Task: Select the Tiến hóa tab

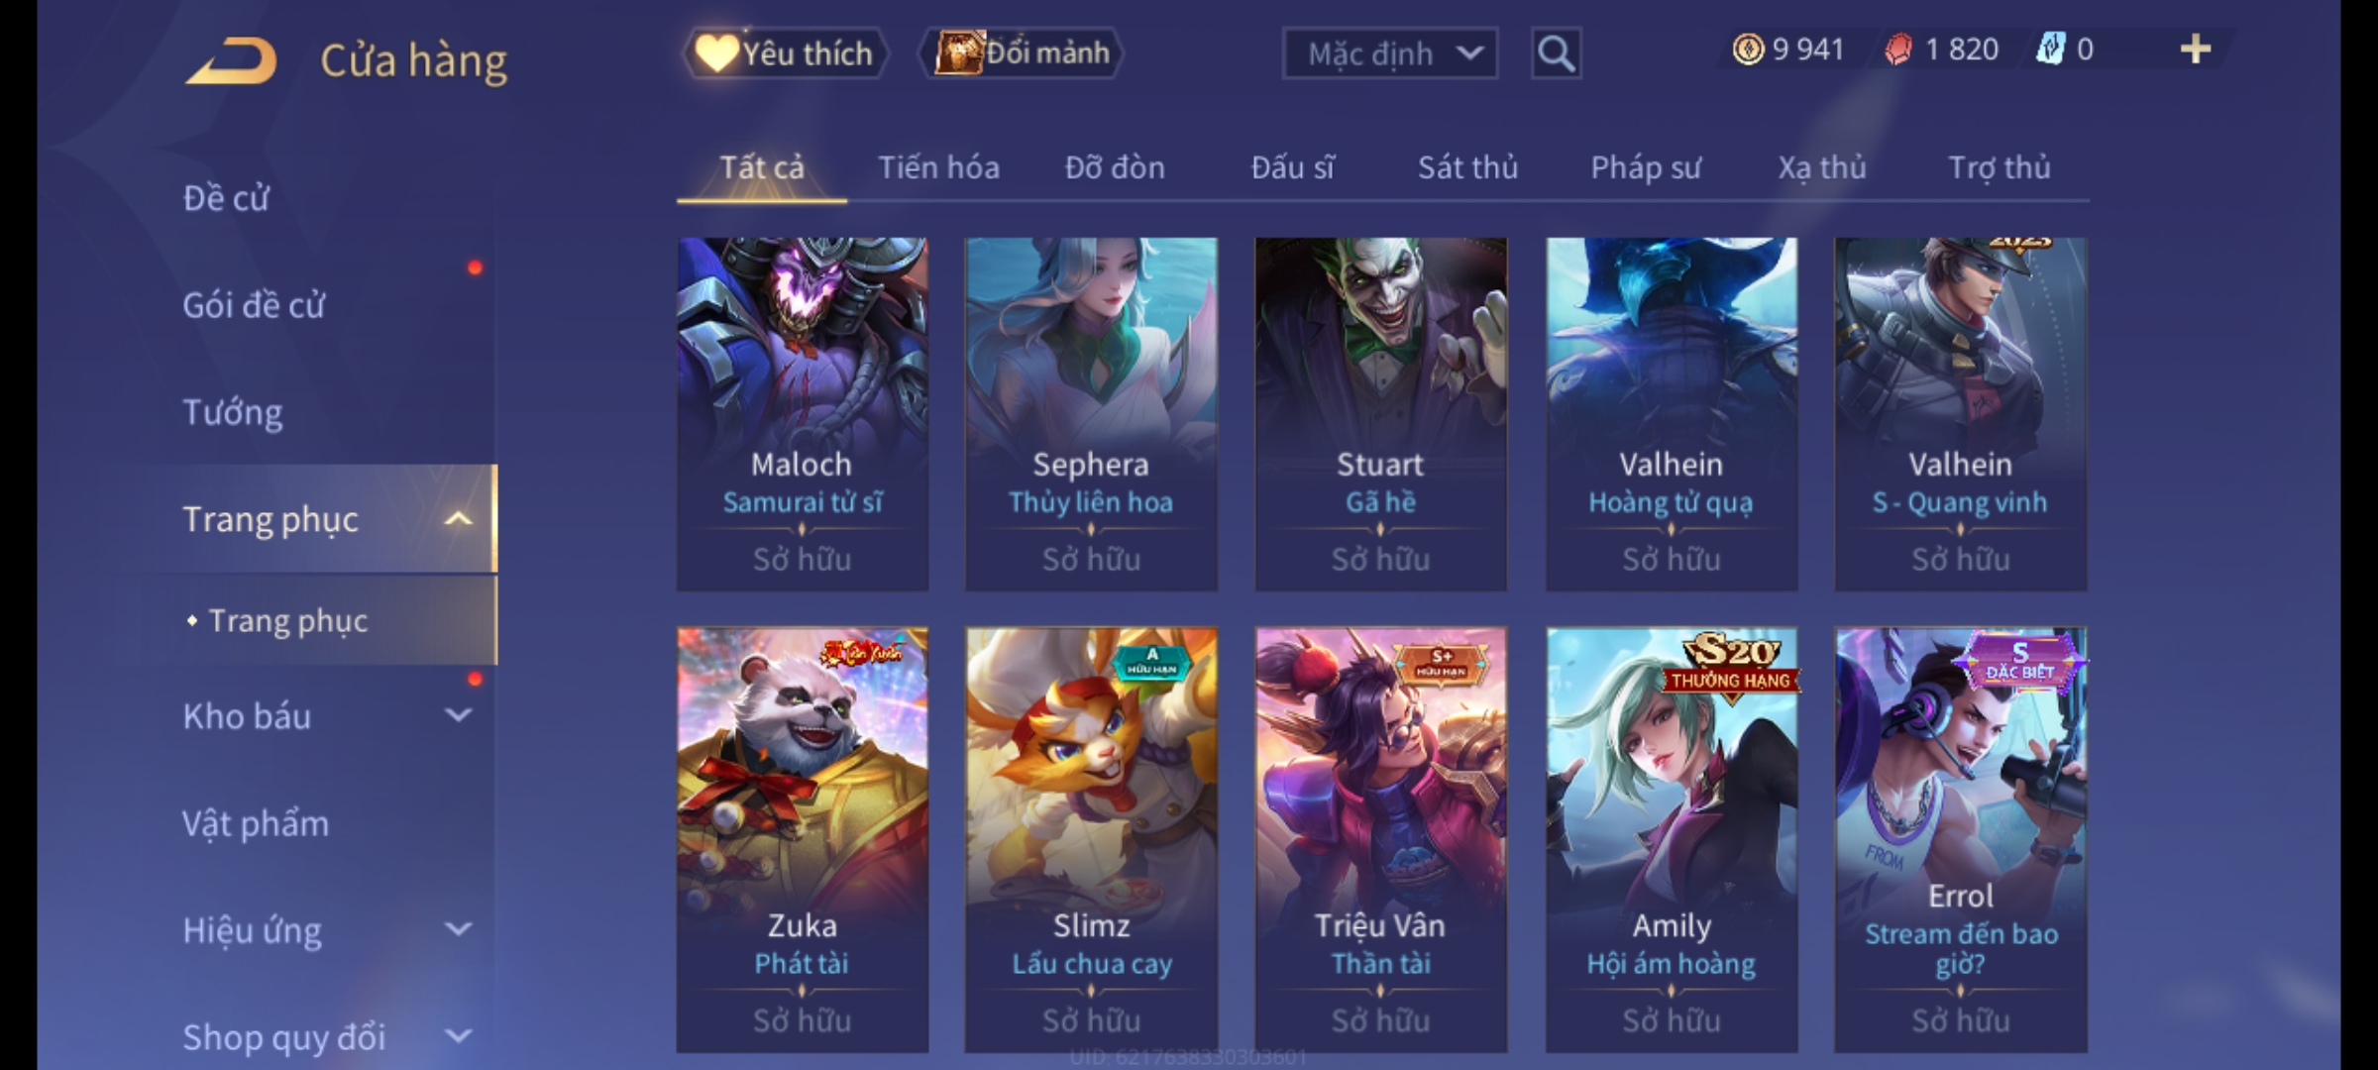Action: click(938, 167)
